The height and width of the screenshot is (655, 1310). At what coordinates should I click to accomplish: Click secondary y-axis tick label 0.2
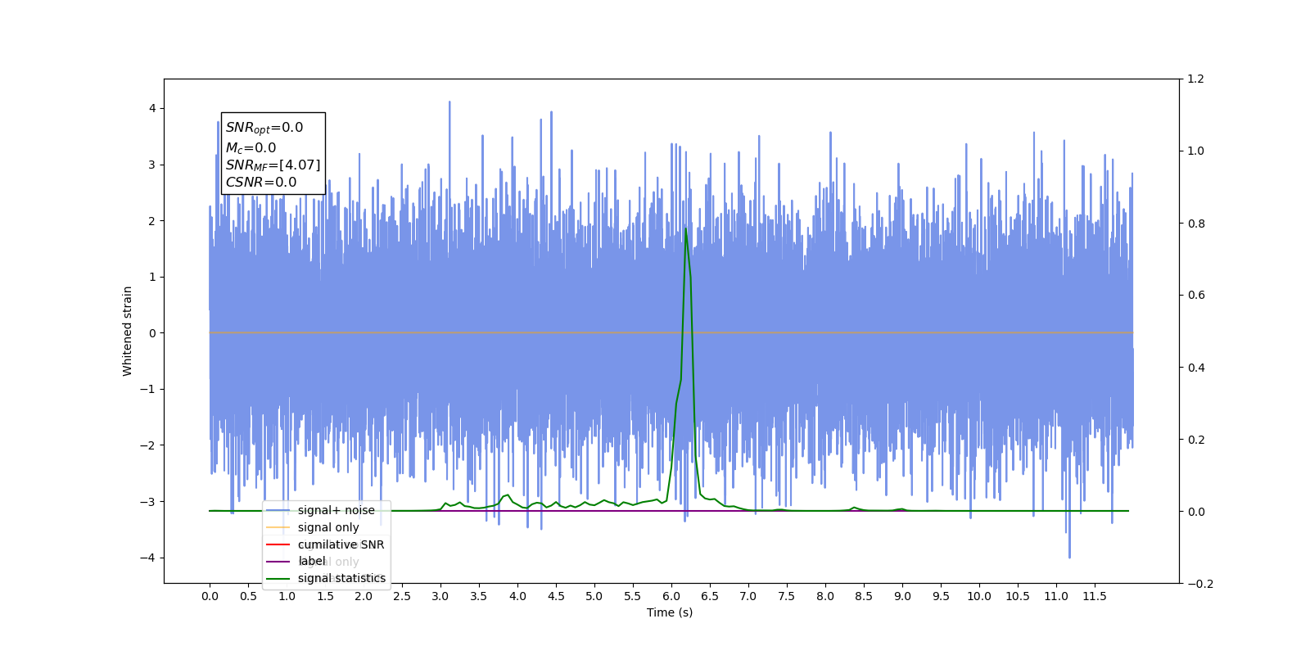pyautogui.click(x=1196, y=439)
